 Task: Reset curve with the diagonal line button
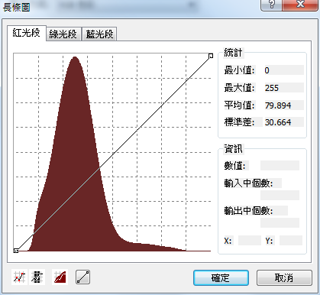(83, 277)
